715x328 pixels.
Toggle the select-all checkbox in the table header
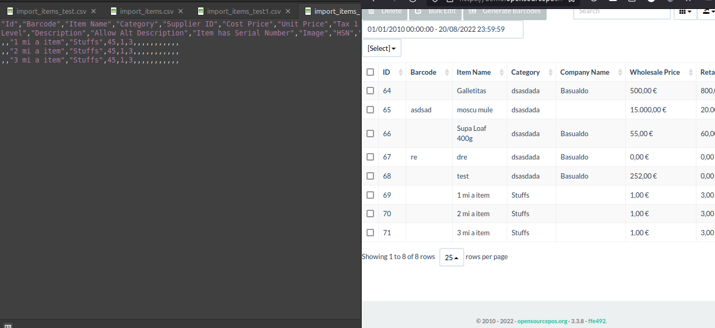pos(370,72)
